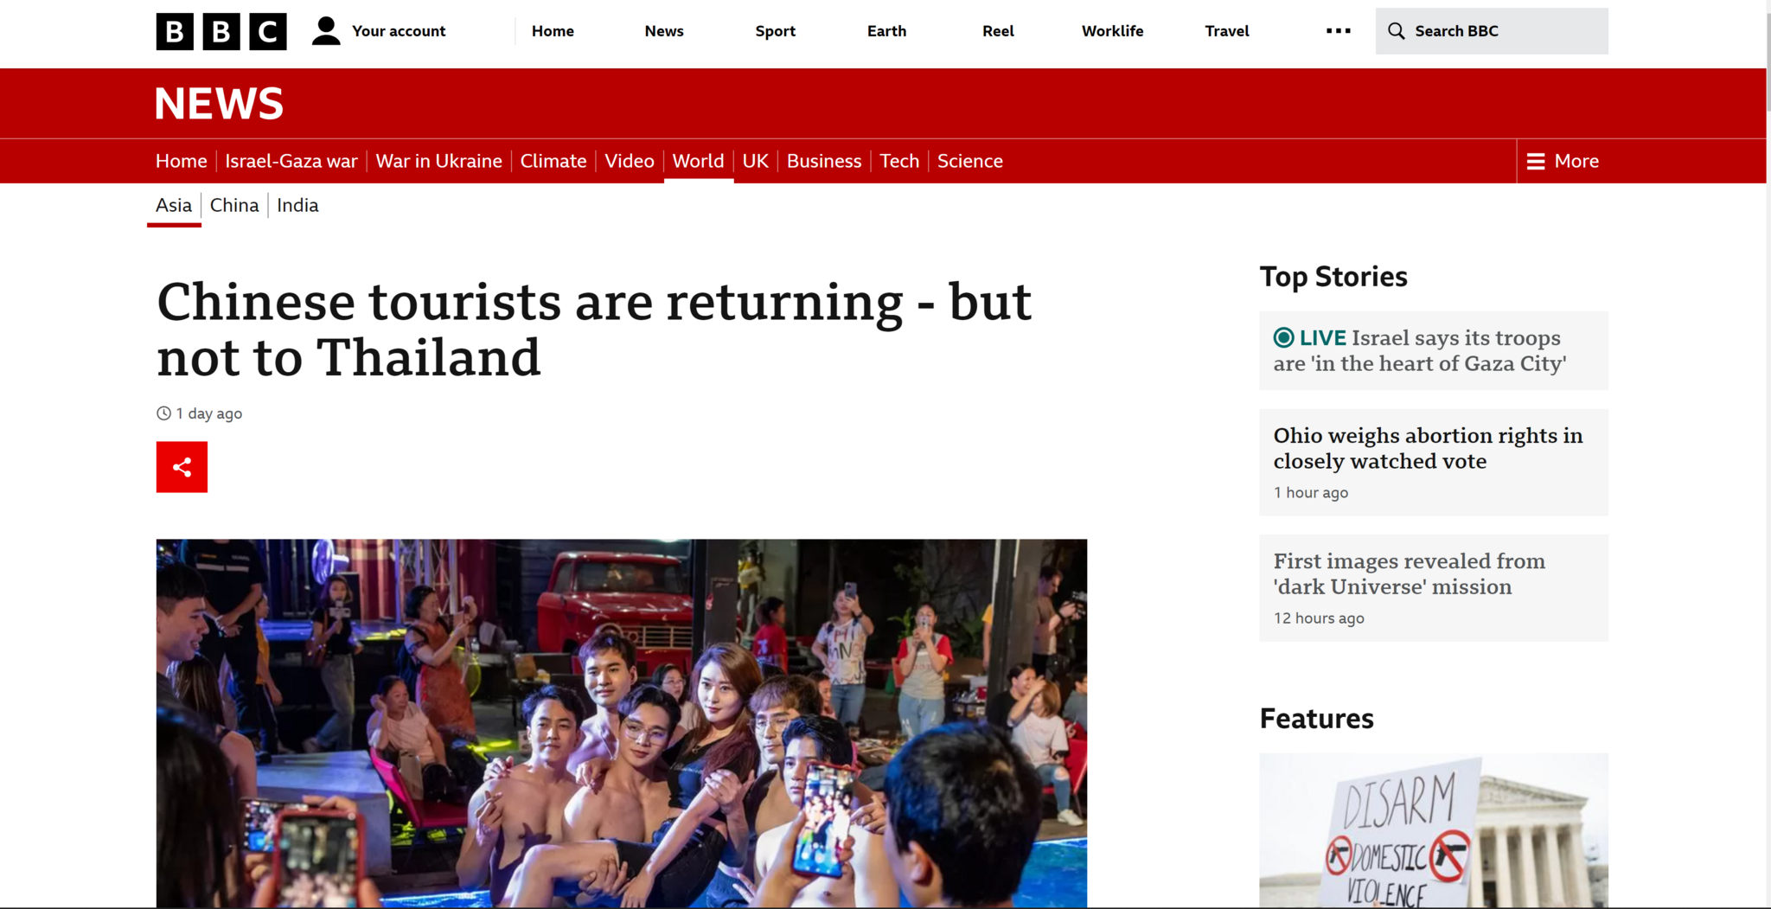Go to Sport in top navigation
Image resolution: width=1771 pixels, height=909 pixels.
[775, 31]
